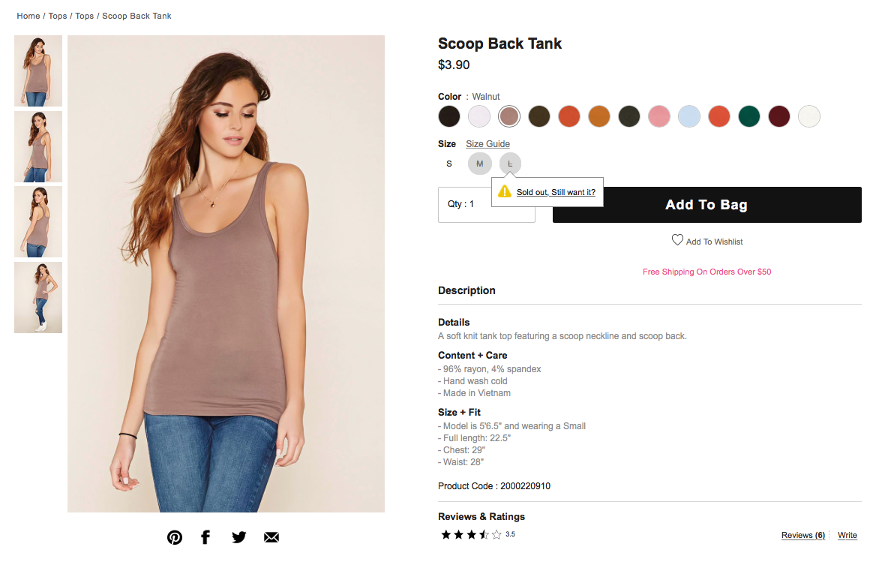Share product on Twitter
This screenshot has height=568, width=882.
pyautogui.click(x=238, y=537)
